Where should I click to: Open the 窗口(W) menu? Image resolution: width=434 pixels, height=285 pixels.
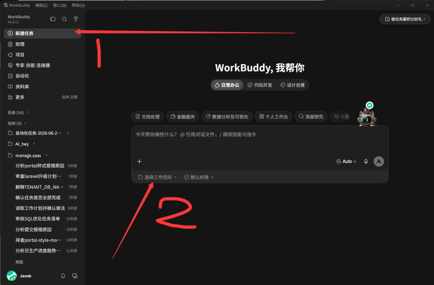[60, 5]
